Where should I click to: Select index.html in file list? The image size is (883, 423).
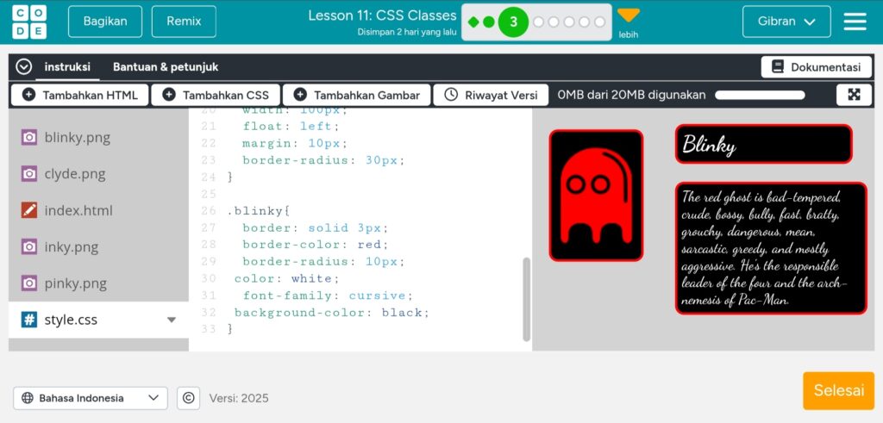click(78, 210)
